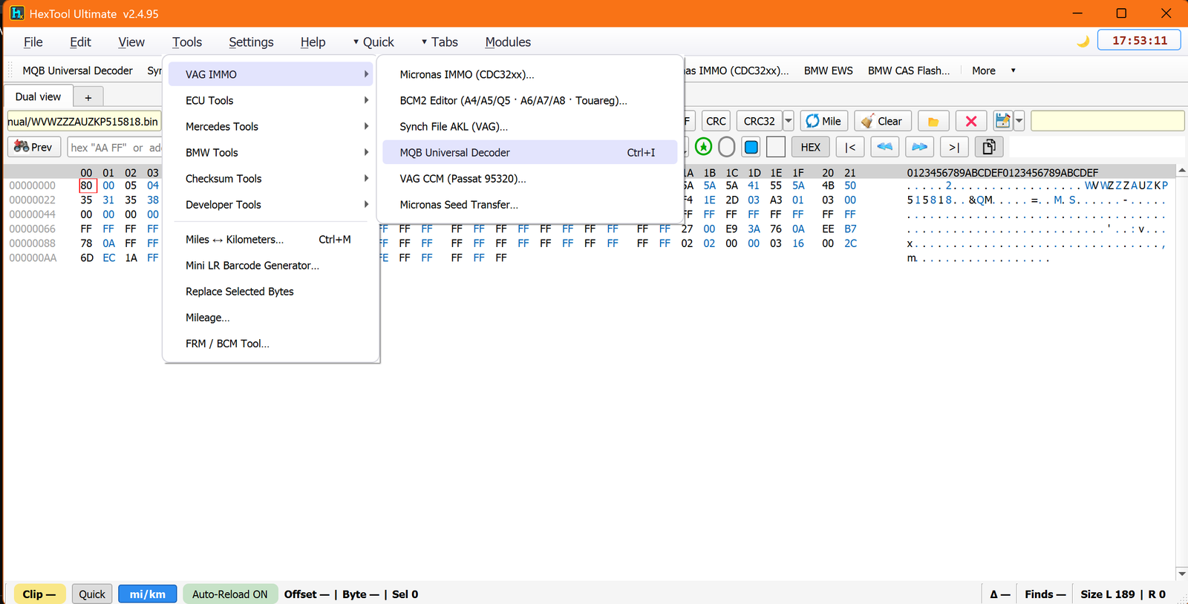Click the Quick status bar button
The width and height of the screenshot is (1188, 604).
tap(92, 594)
